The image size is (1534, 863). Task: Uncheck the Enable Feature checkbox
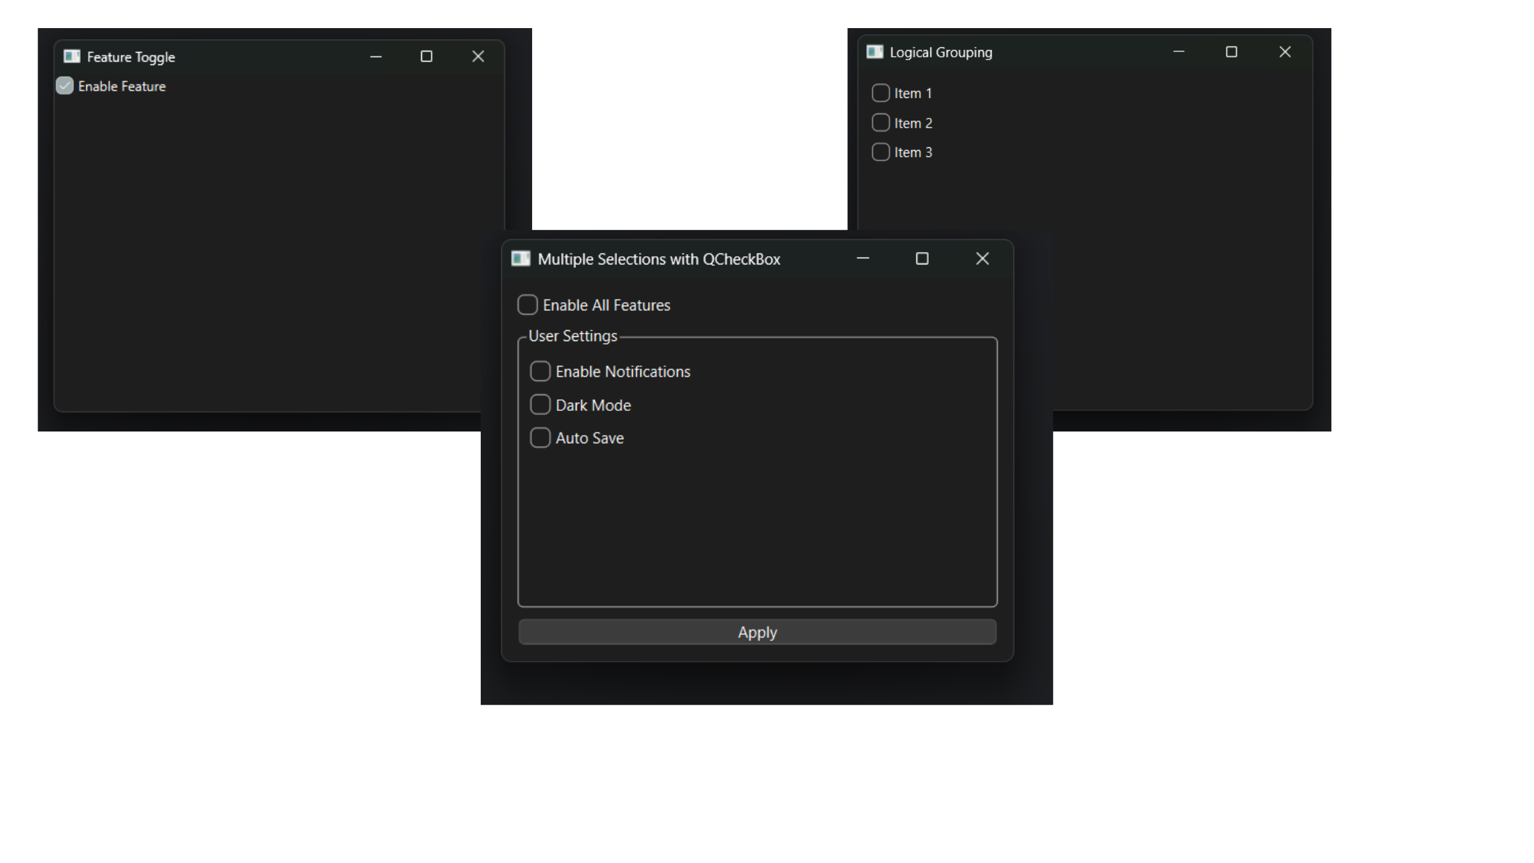[64, 86]
